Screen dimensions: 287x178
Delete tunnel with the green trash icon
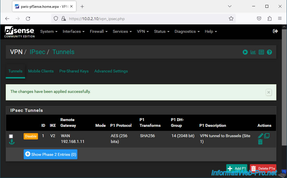pyautogui.click(x=260, y=142)
